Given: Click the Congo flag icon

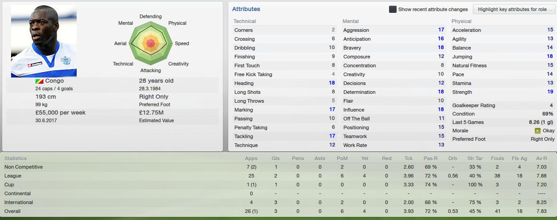Looking at the screenshot, I should (x=39, y=81).
